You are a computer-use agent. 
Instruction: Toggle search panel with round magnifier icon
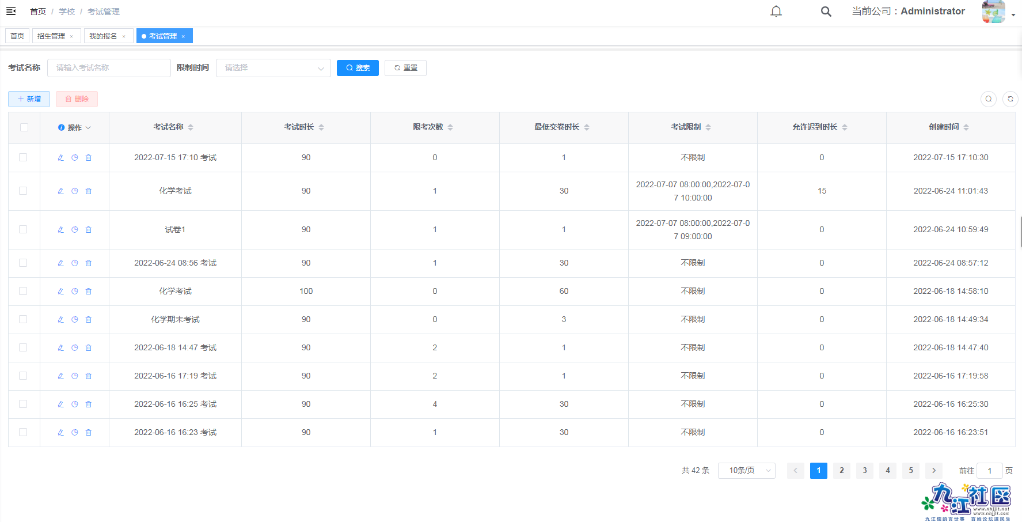(988, 99)
